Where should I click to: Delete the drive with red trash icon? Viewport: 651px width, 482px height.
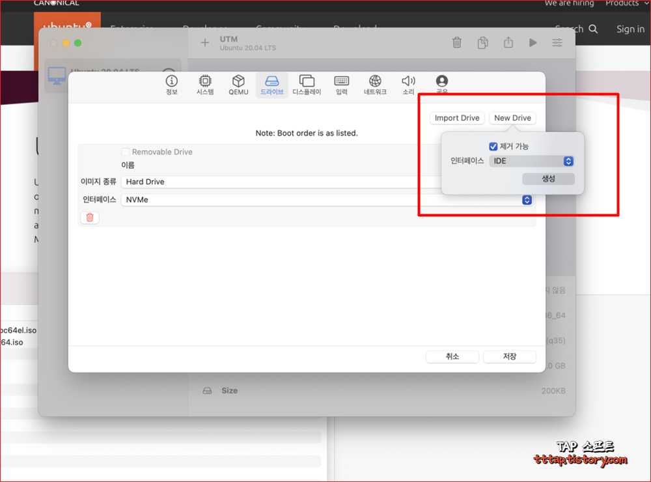click(x=90, y=218)
